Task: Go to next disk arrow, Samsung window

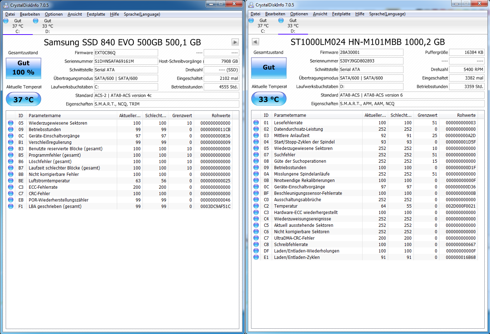Action: tap(235, 42)
